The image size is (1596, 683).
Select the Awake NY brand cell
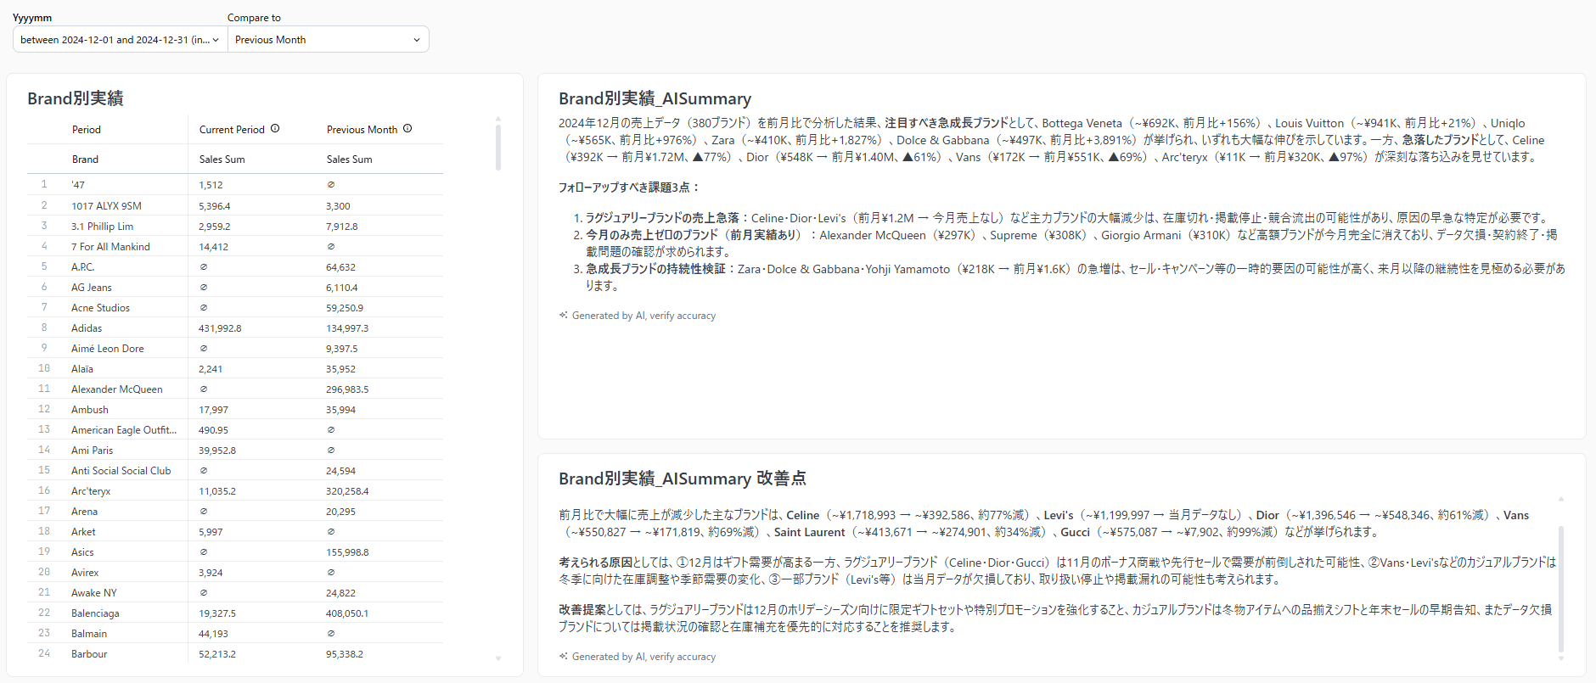(x=94, y=593)
